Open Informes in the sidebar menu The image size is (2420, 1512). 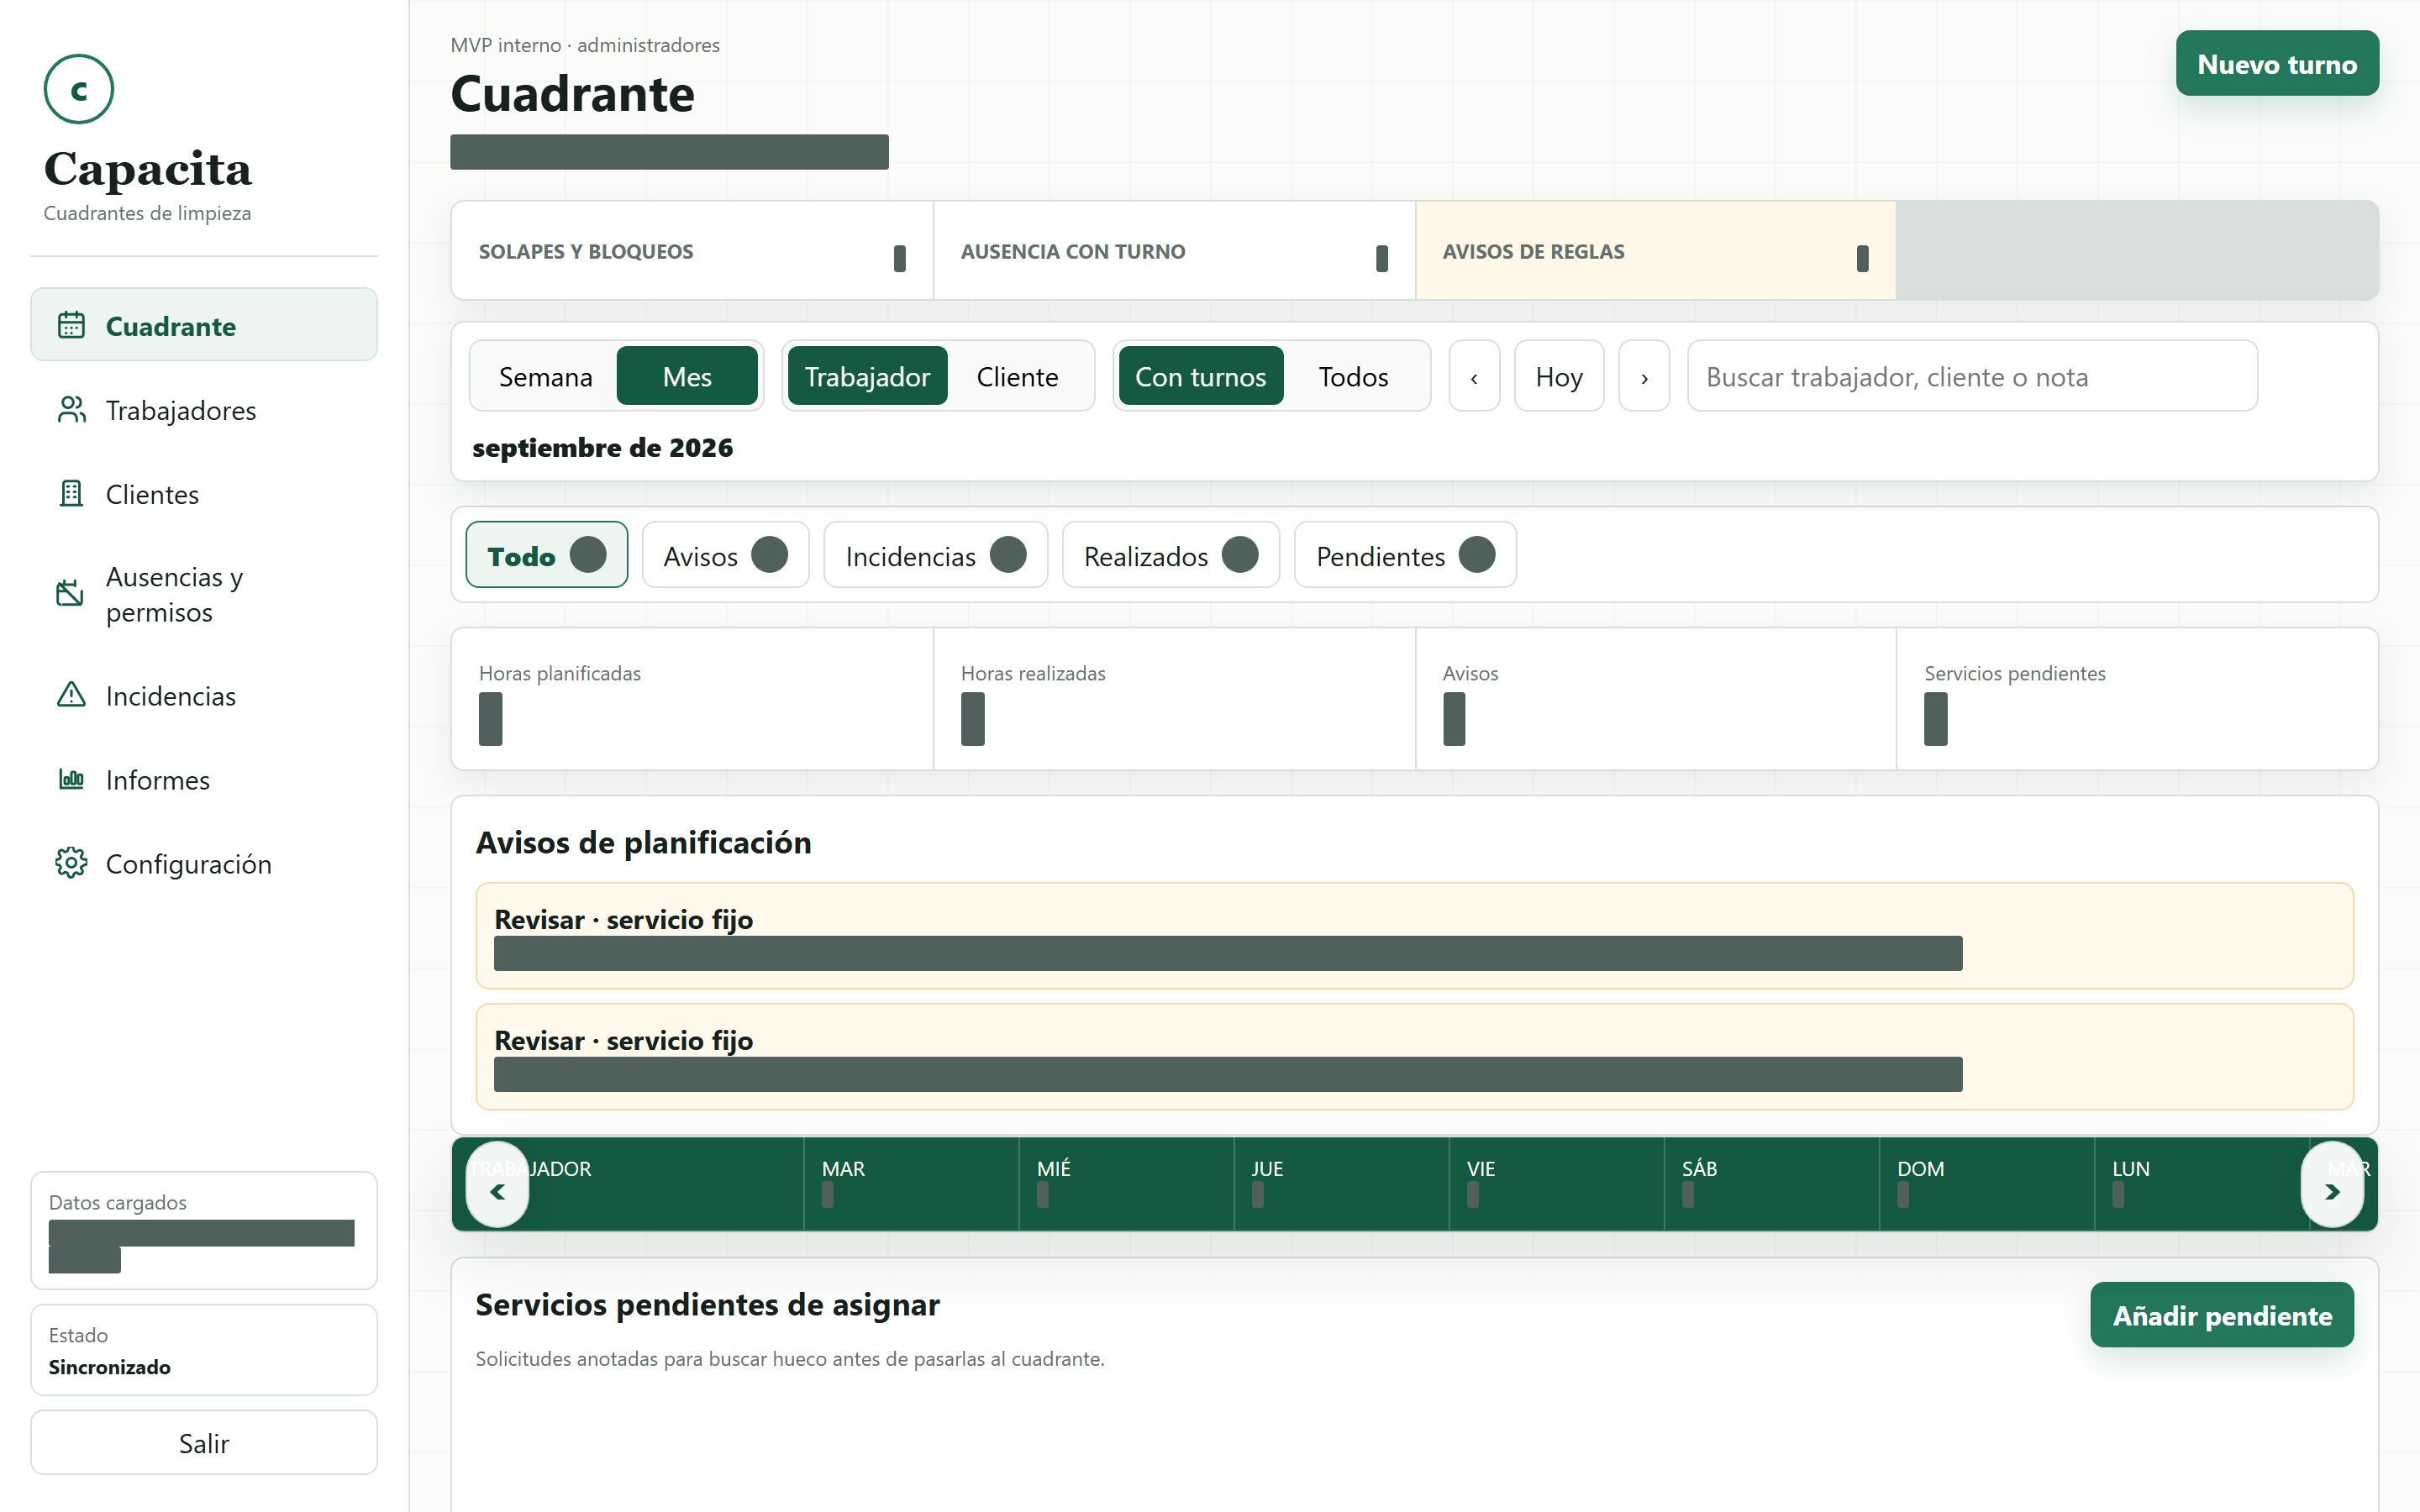204,779
